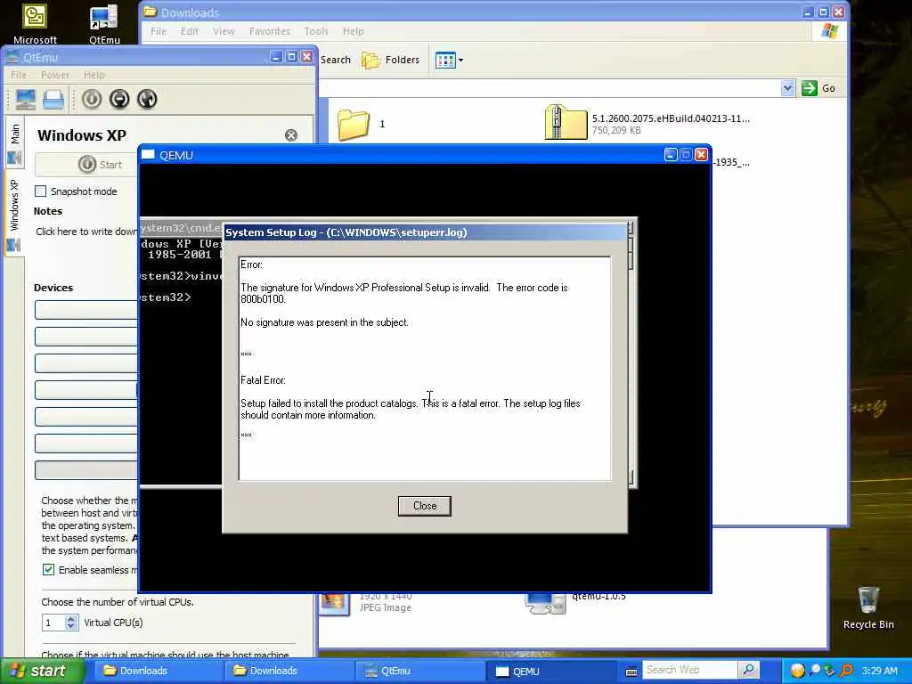This screenshot has width=912, height=684.
Task: Open the Downloads window File menu
Action: (x=159, y=31)
